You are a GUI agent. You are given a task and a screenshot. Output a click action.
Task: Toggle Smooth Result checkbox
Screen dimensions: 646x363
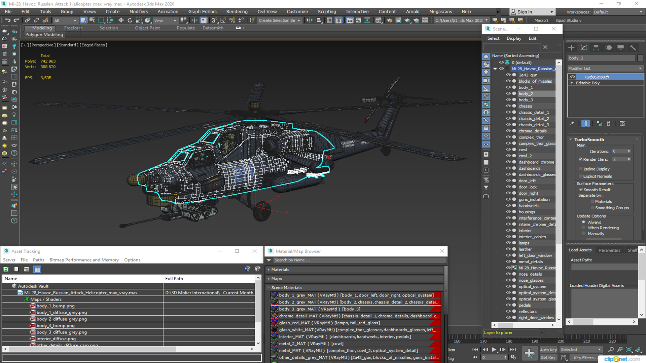click(x=581, y=190)
